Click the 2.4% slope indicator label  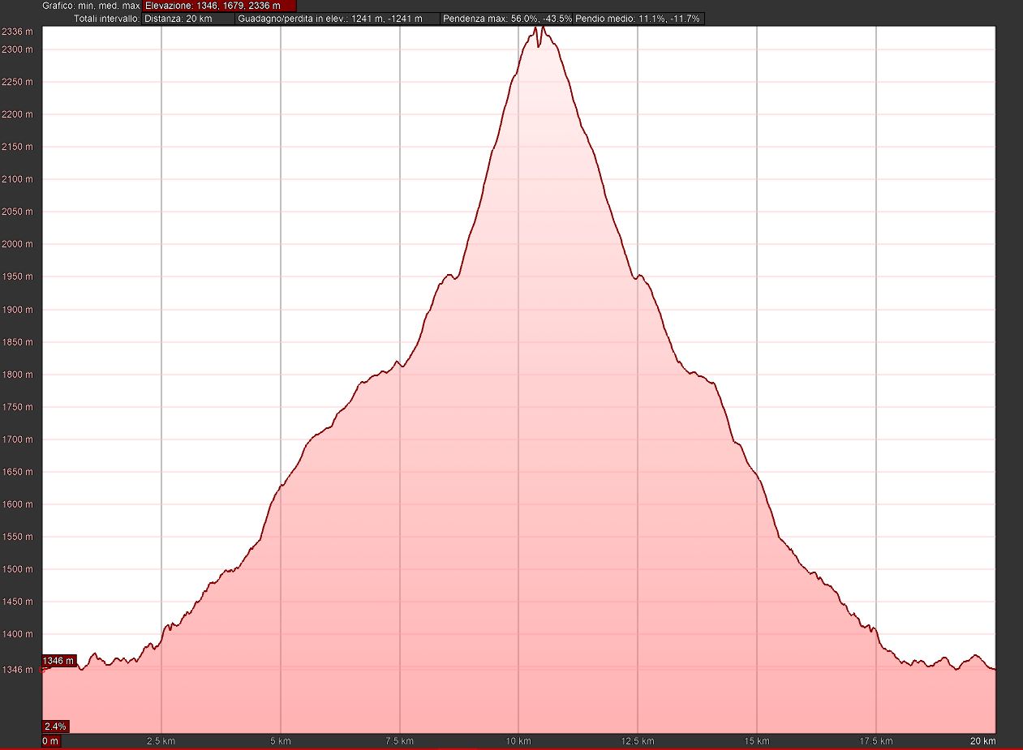[x=56, y=726]
